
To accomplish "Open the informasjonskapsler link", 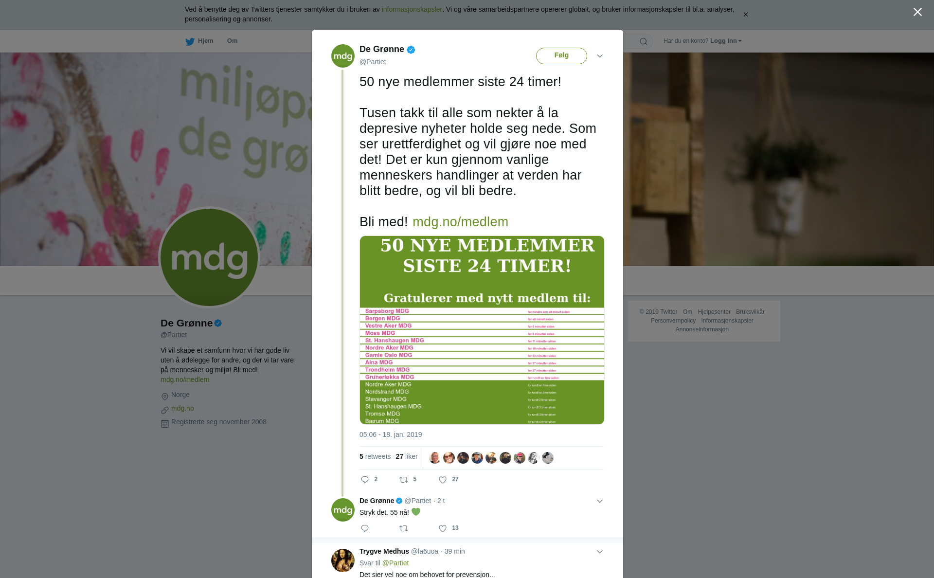I will point(412,9).
